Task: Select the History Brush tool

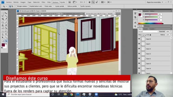Action: (x=6, y=25)
